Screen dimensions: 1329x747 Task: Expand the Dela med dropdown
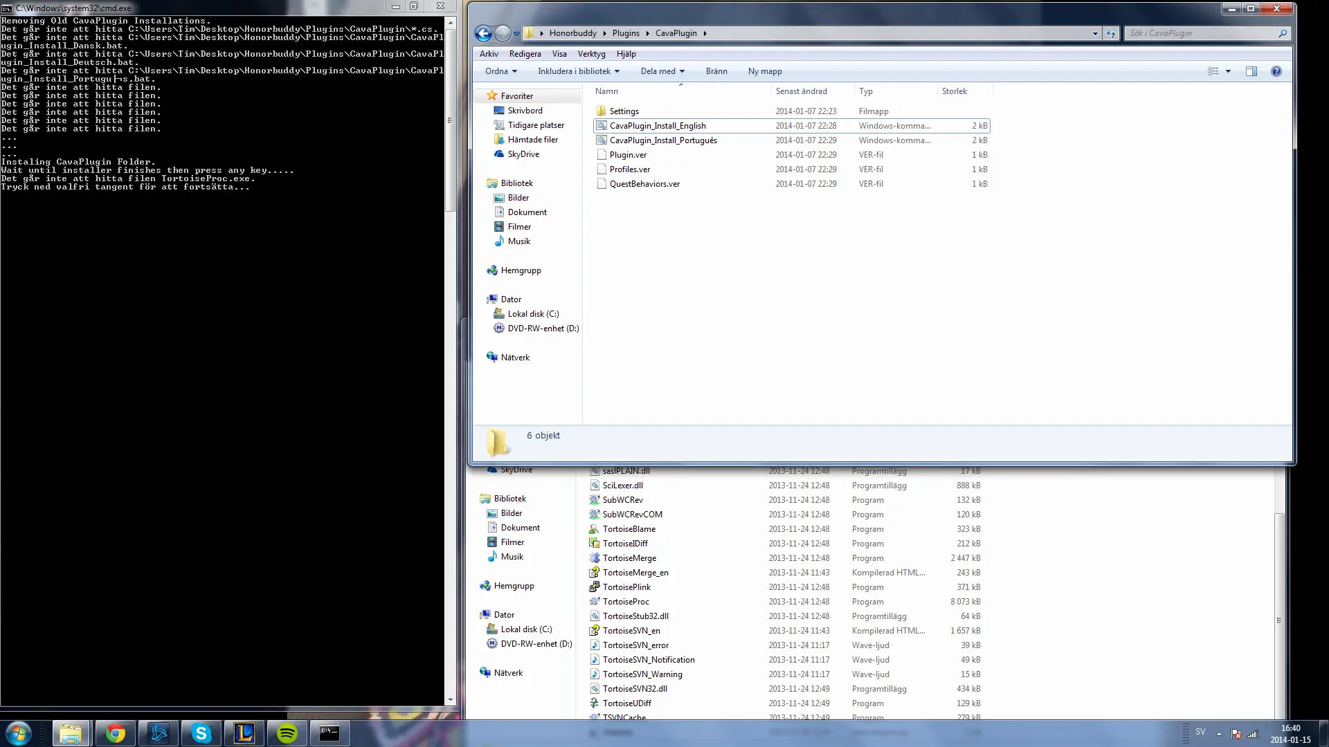pyautogui.click(x=662, y=71)
